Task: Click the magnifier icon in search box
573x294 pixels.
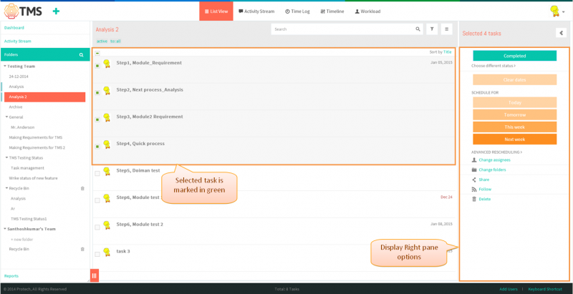Action: 418,29
